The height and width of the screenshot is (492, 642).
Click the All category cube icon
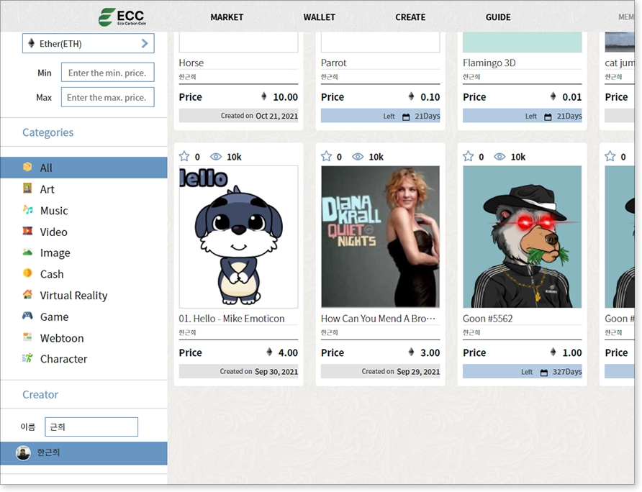coord(27,167)
